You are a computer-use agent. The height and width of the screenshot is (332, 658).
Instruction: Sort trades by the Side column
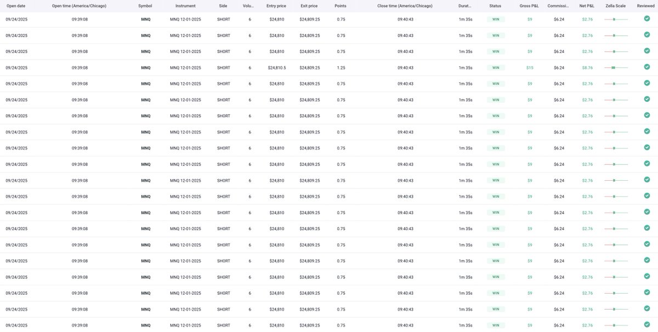[223, 5]
